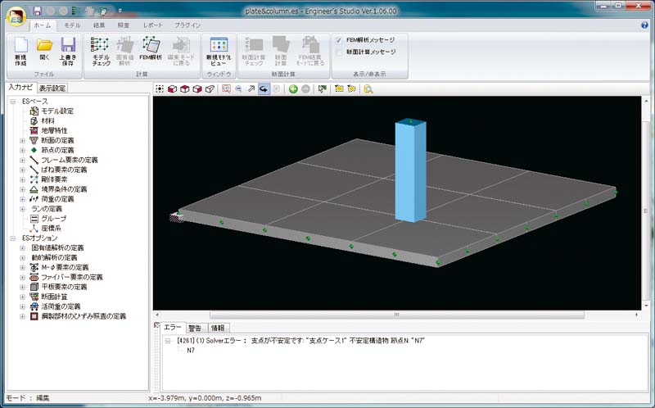The width and height of the screenshot is (655, 408).
Task: Switch to the 照査 ribbon tab
Action: pos(124,25)
